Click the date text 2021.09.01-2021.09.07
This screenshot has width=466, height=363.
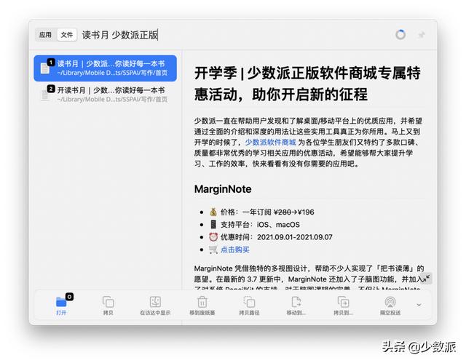294,237
